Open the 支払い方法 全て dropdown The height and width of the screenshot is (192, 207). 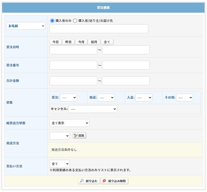click(x=60, y=164)
